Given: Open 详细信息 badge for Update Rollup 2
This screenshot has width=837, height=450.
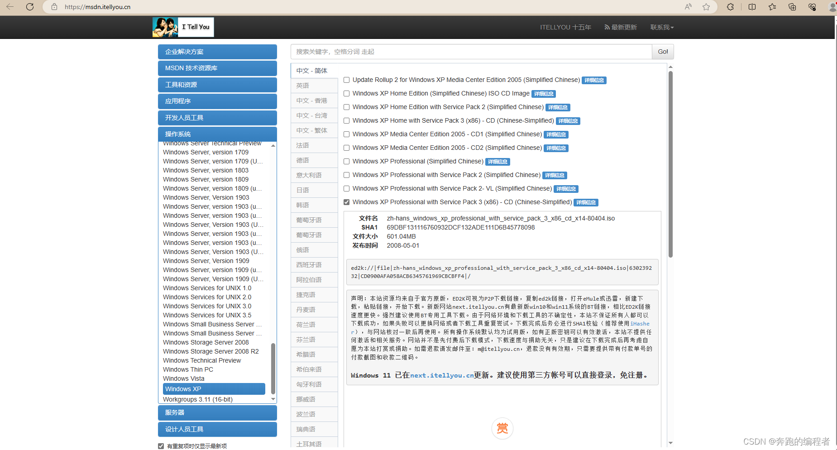Looking at the screenshot, I should click(x=594, y=80).
